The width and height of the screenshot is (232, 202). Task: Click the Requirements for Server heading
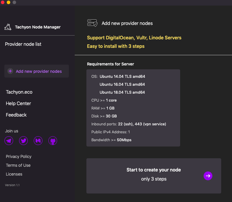click(x=110, y=64)
